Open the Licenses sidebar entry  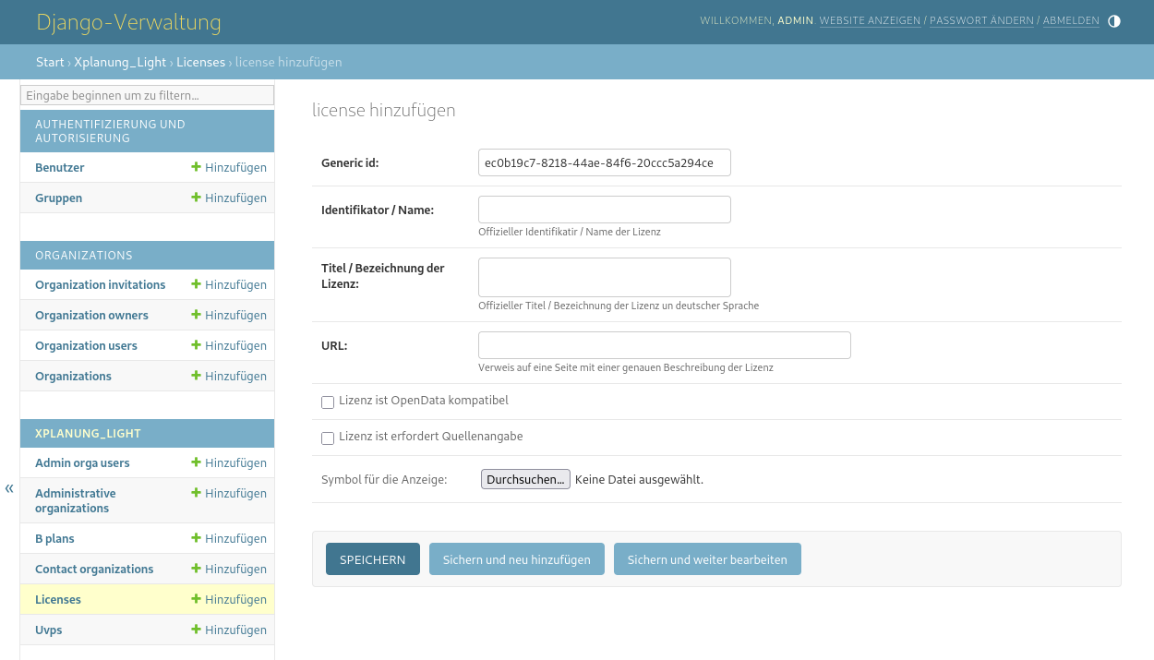coord(58,599)
